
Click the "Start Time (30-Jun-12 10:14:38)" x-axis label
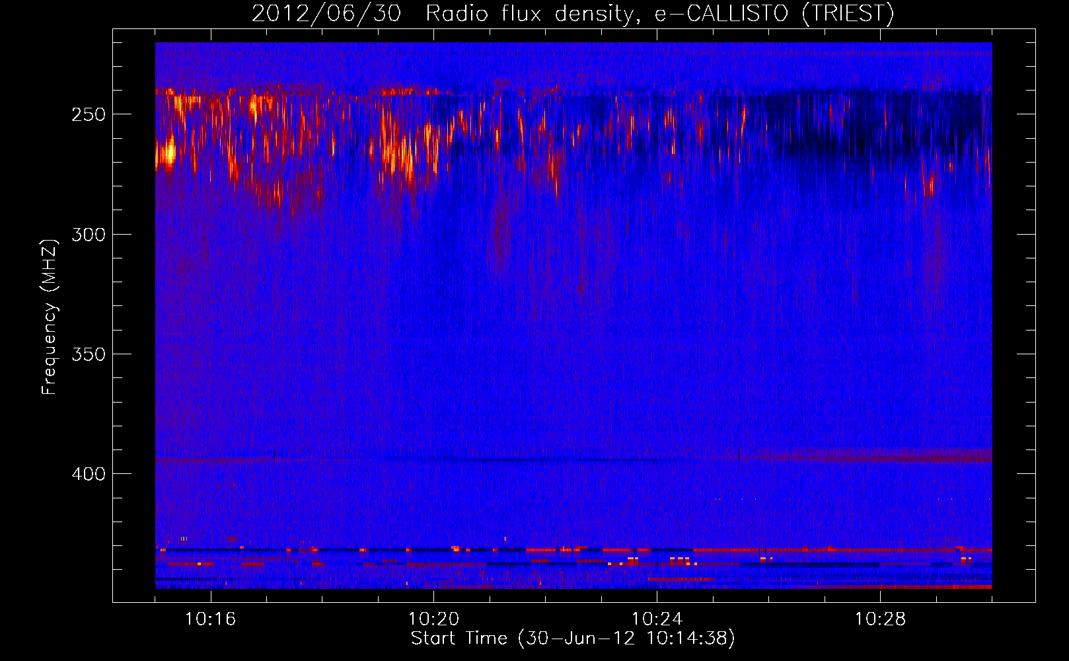click(573, 638)
